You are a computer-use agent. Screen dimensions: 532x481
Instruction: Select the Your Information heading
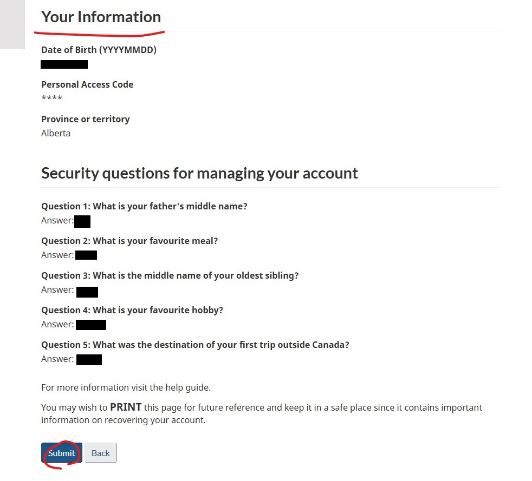101,17
